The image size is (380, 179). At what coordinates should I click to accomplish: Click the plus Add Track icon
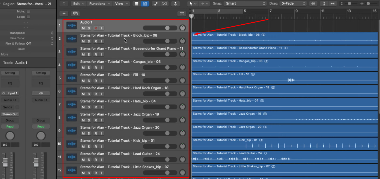click(x=64, y=13)
